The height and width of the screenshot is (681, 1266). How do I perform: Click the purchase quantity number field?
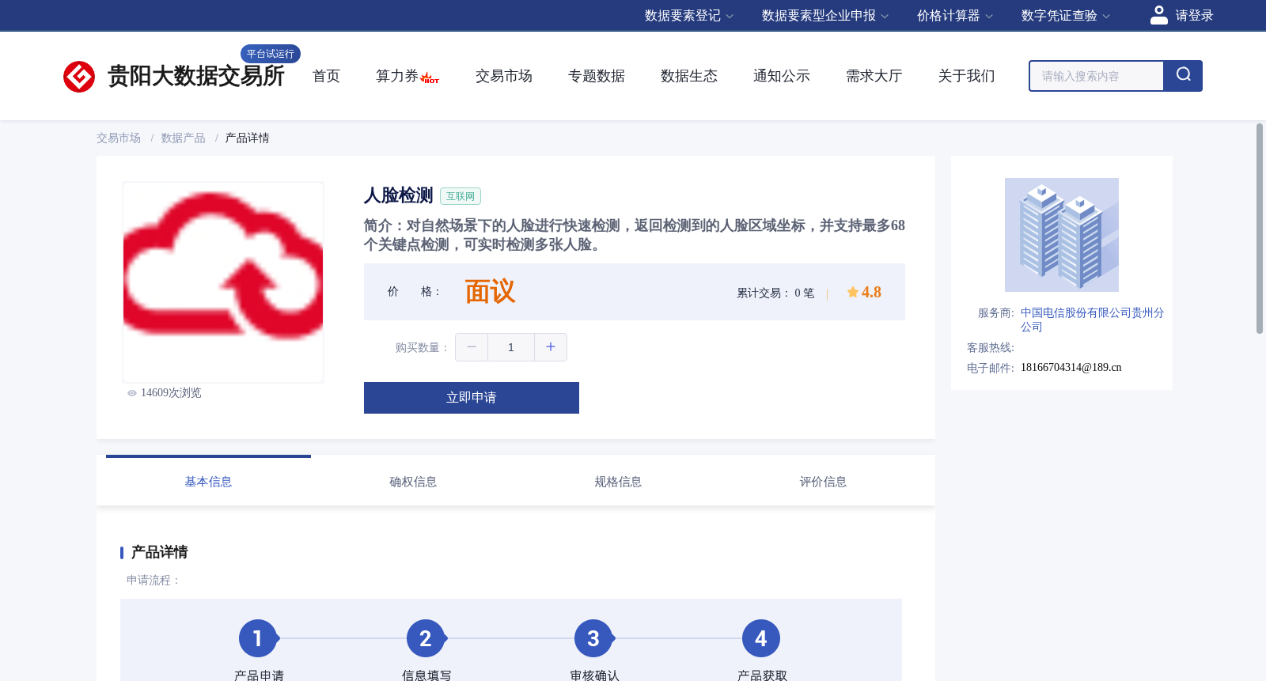coord(511,347)
